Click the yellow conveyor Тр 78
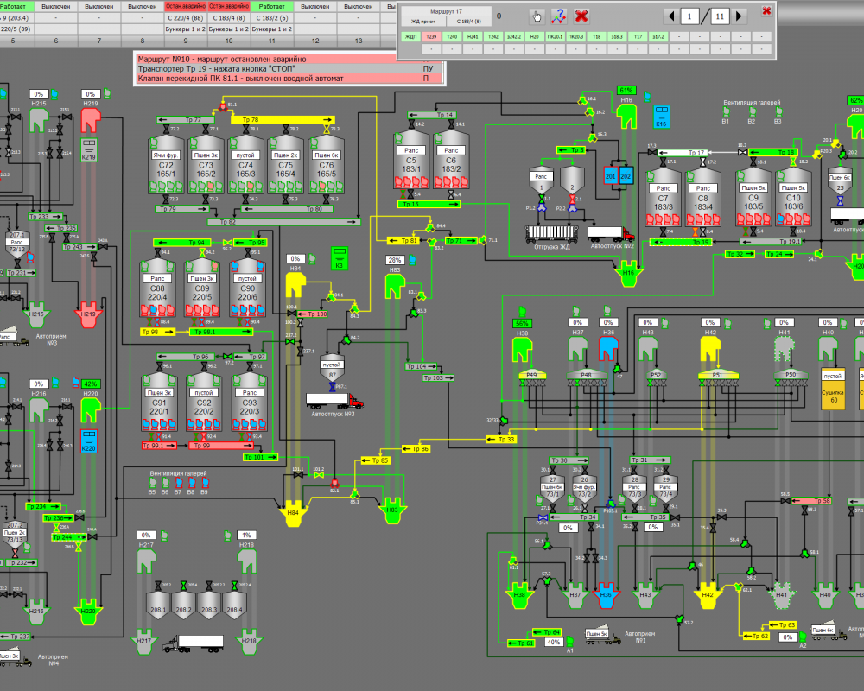 pyautogui.click(x=283, y=119)
